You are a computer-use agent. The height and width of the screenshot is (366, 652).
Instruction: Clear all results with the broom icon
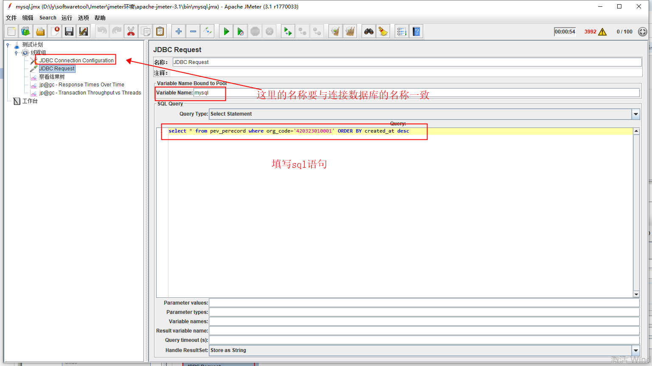(x=350, y=31)
